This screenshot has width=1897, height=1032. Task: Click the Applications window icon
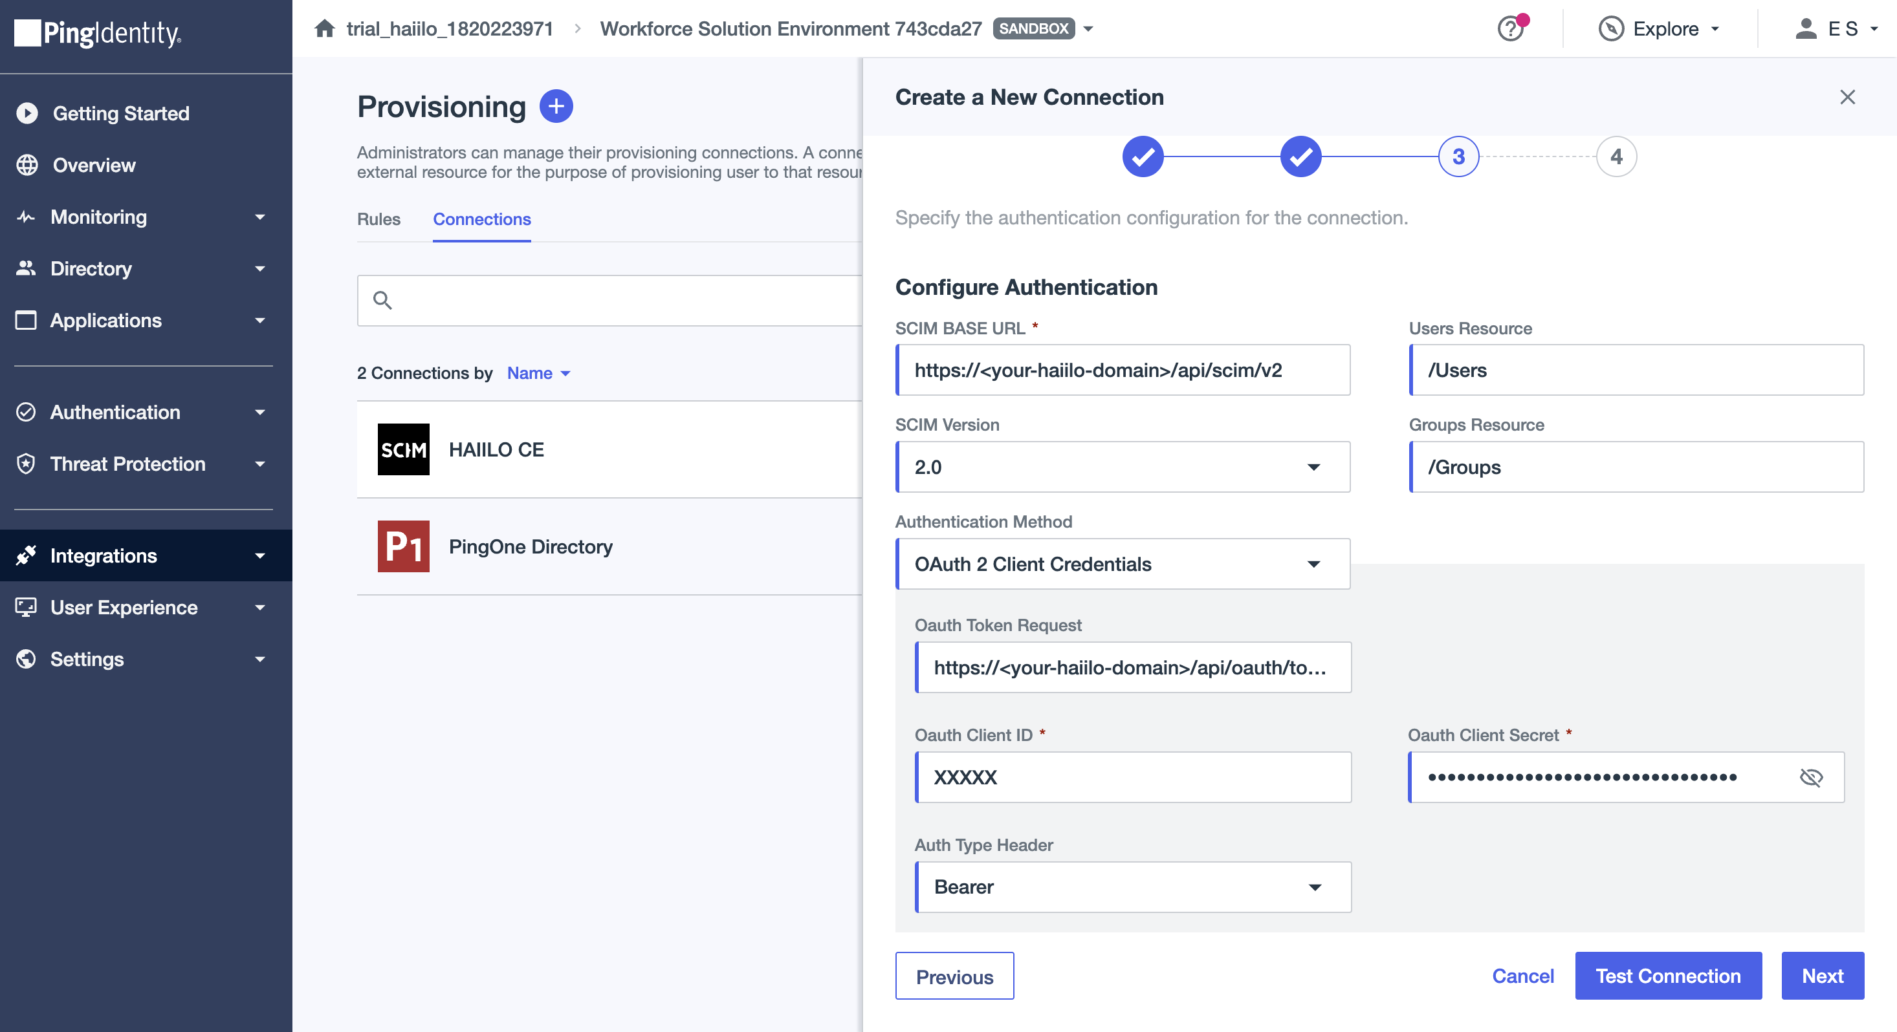point(26,320)
